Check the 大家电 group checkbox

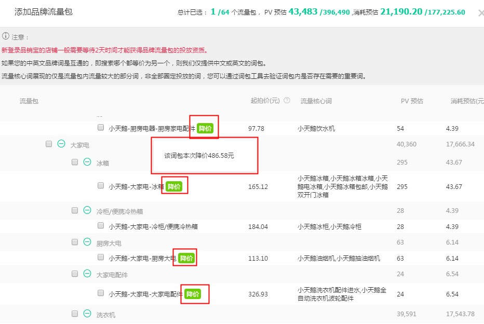click(x=49, y=144)
